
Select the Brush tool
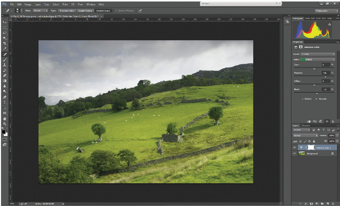click(x=4, y=59)
